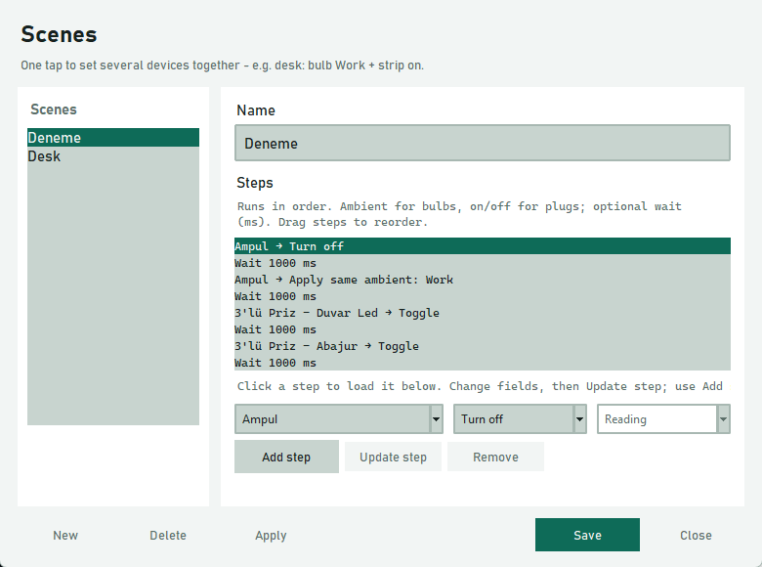The width and height of the screenshot is (762, 567).
Task: Select step 'Ampul → Turn off'
Action: 482,246
